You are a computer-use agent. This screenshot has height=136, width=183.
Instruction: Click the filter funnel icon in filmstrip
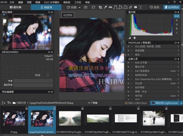pos(9,103)
